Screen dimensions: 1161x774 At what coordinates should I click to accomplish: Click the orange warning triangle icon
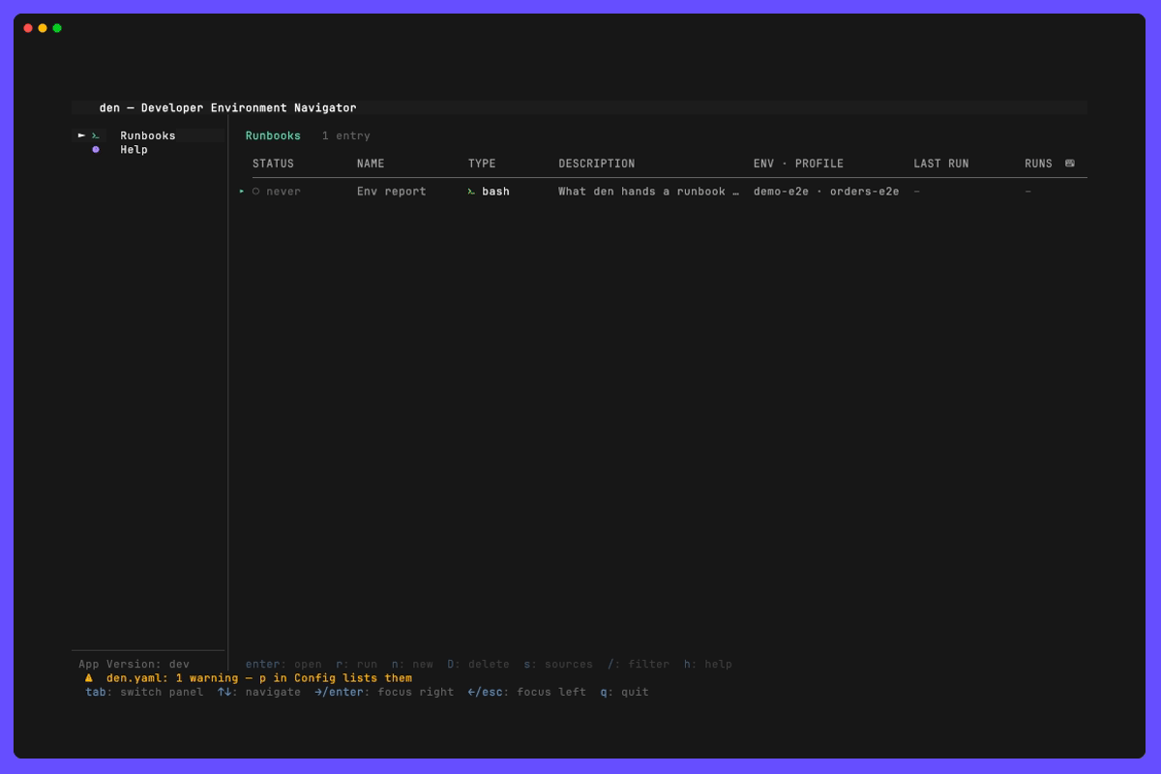click(x=89, y=677)
